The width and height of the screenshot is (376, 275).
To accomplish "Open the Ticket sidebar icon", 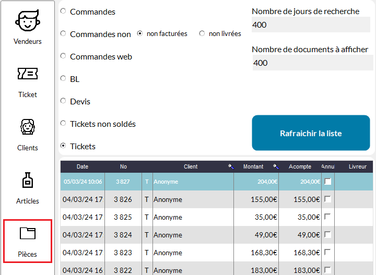I will [x=28, y=75].
